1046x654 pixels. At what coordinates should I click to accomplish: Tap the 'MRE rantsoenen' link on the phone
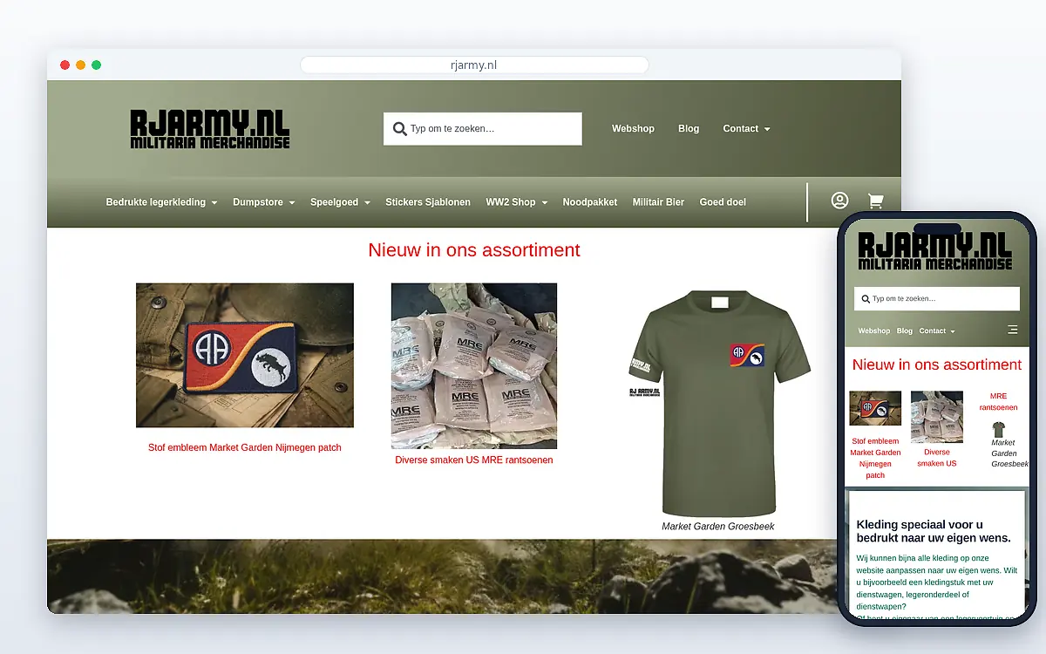click(998, 402)
